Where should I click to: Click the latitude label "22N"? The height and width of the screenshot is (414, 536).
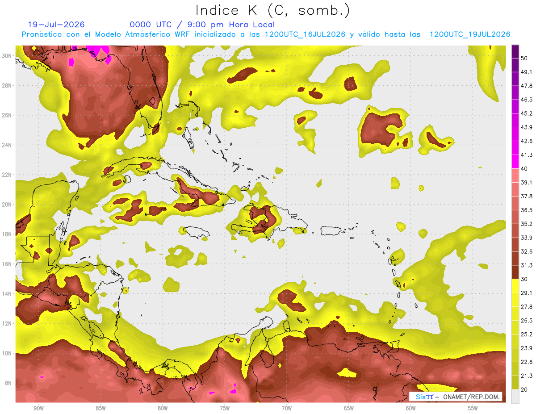(7, 175)
